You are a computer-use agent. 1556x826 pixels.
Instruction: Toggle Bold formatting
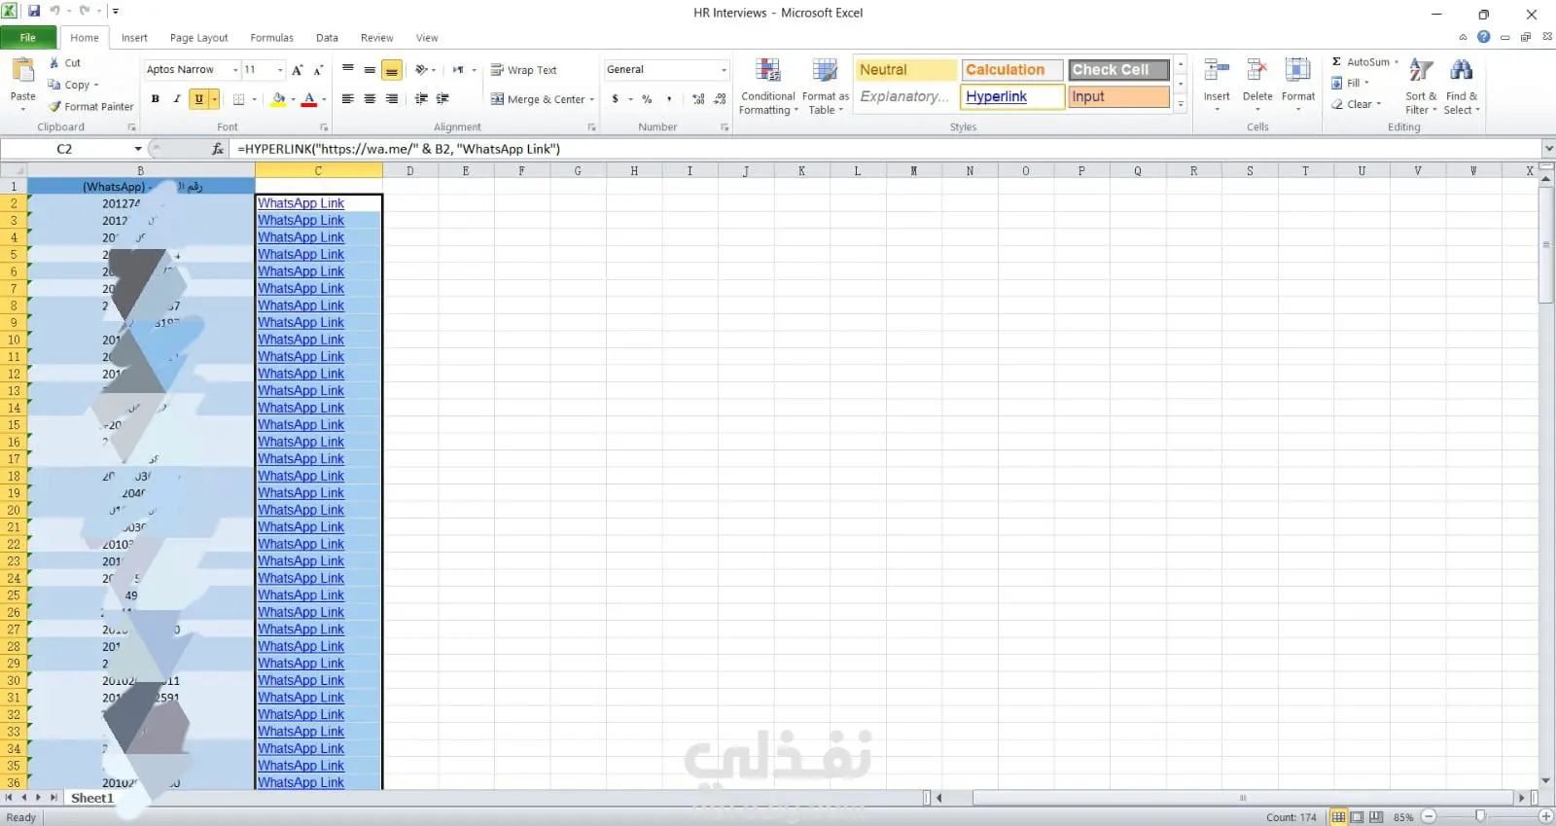[156, 99]
